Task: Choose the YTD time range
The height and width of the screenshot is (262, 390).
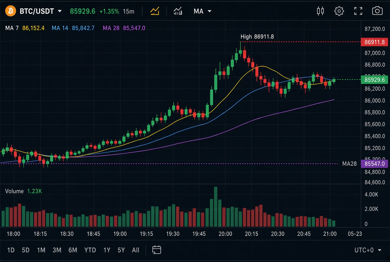Action: pyautogui.click(x=90, y=250)
